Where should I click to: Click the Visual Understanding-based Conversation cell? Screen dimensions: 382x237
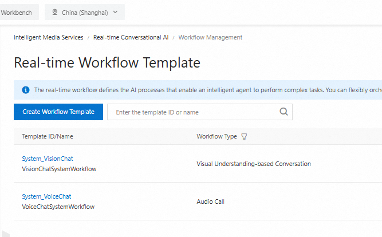254,164
